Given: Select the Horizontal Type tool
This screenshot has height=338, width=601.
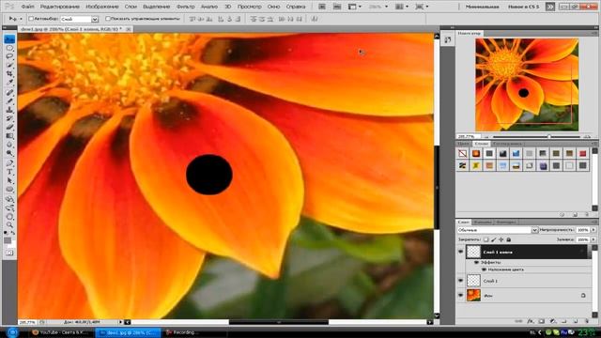Looking at the screenshot, I should click(x=9, y=172).
